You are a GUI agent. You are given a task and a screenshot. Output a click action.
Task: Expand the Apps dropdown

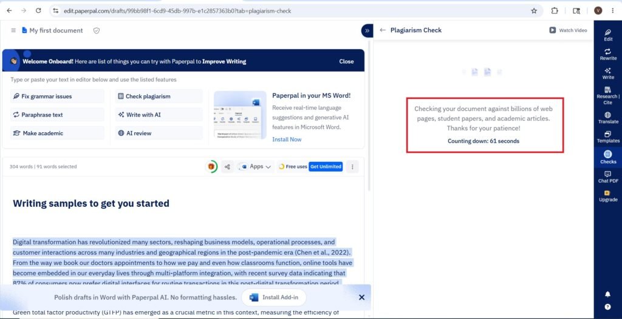255,167
